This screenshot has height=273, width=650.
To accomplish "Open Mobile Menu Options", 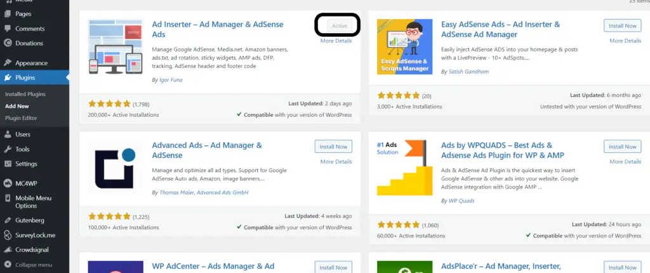I will tap(34, 202).
